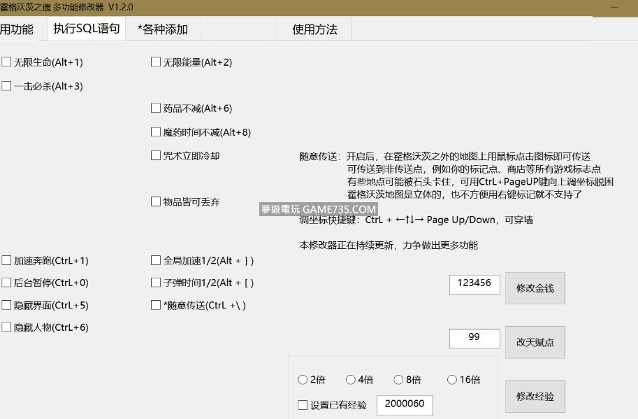638x419 pixels.
Task: Check the 物品皆可丢弃 option
Action: 156,202
